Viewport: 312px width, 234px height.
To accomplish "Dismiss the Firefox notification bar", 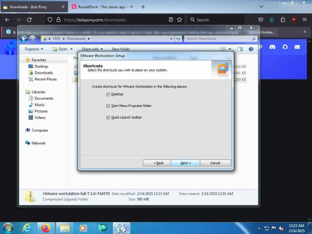I will (x=305, y=32).
